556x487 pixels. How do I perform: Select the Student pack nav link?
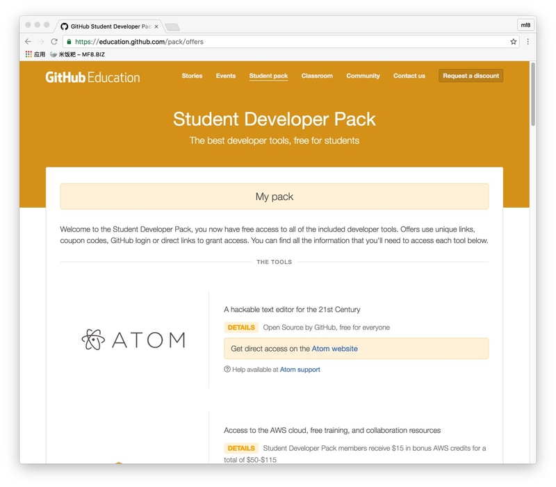(x=268, y=76)
